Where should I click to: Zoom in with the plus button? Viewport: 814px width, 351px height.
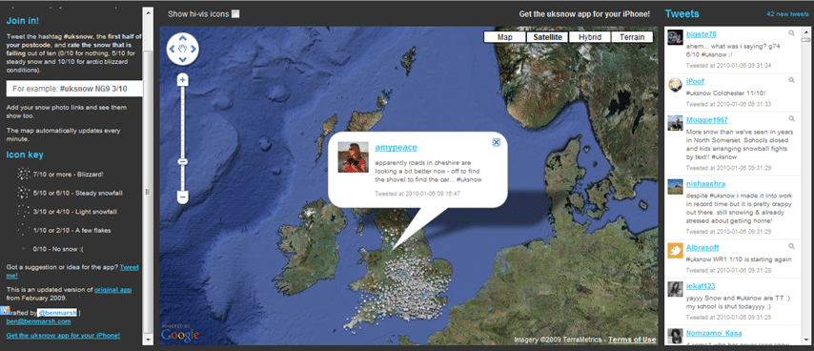183,80
